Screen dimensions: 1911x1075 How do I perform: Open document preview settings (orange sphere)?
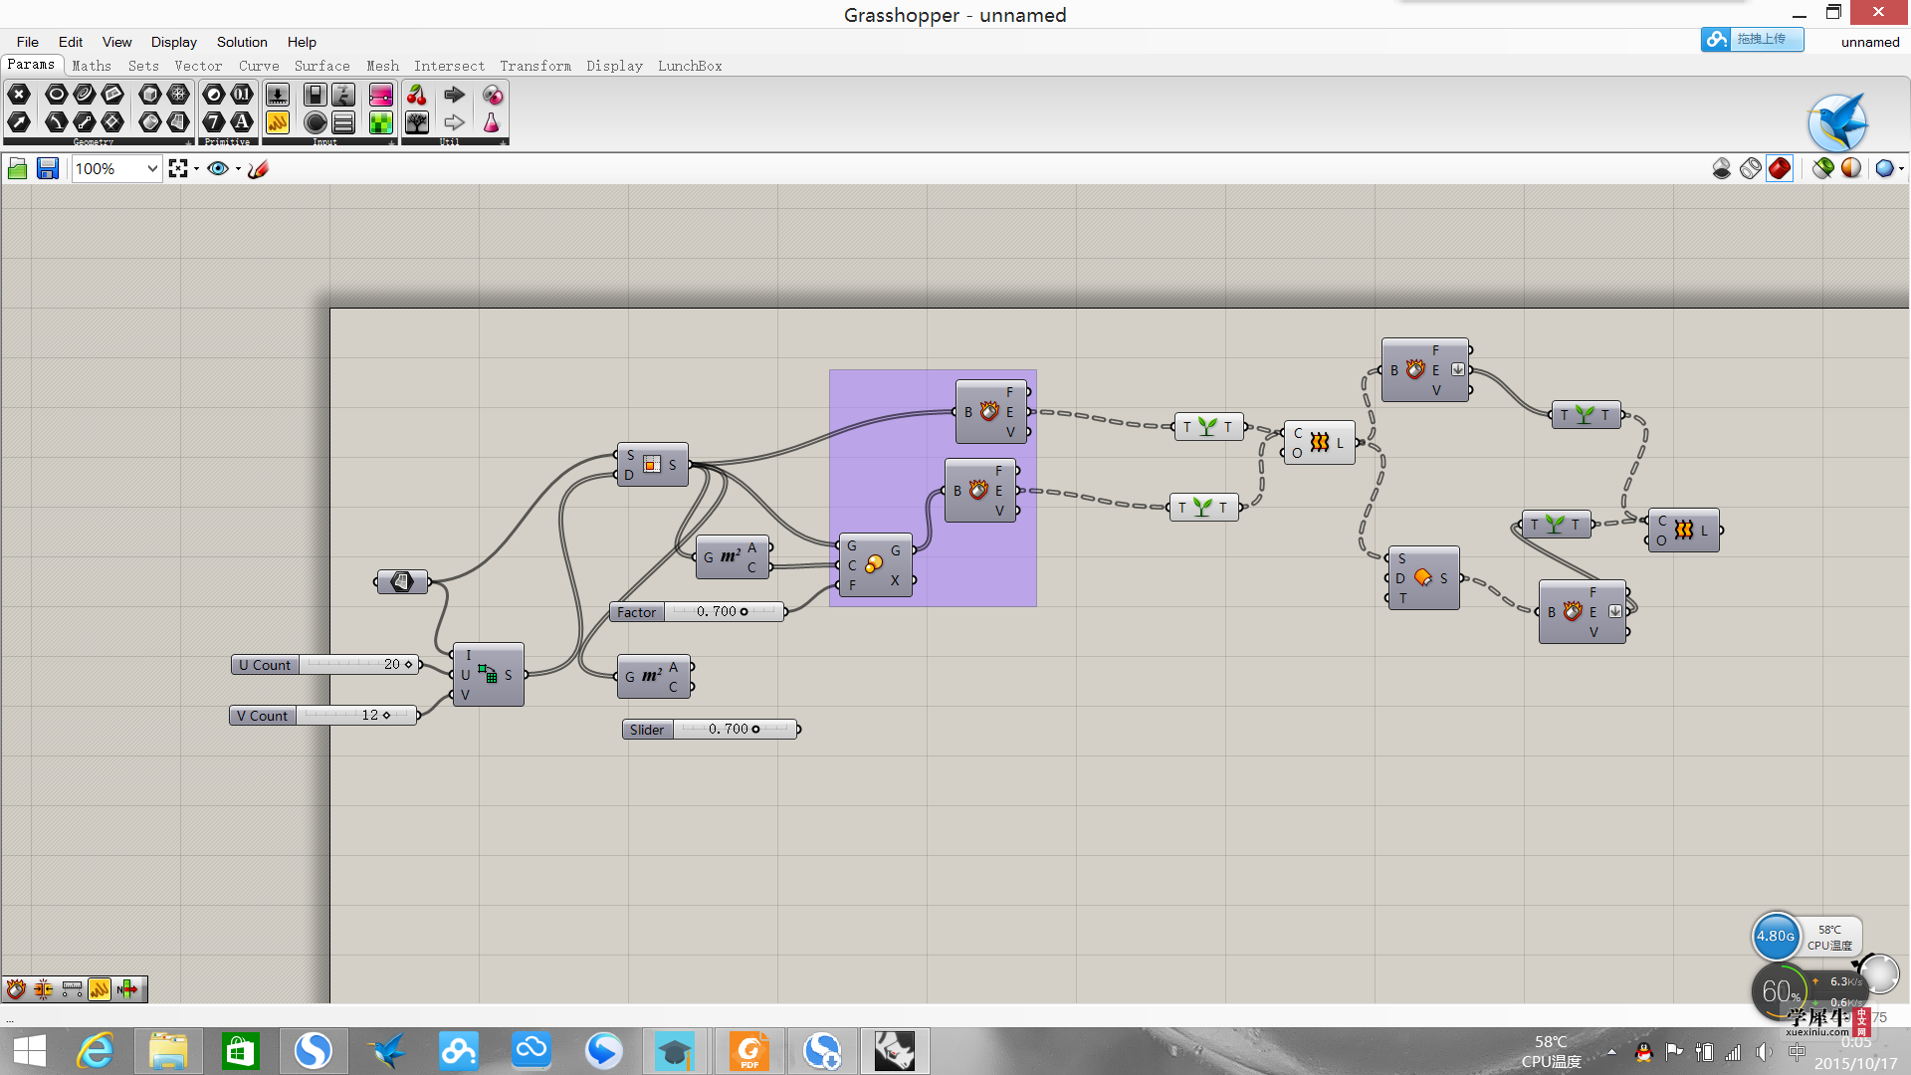coord(1851,168)
